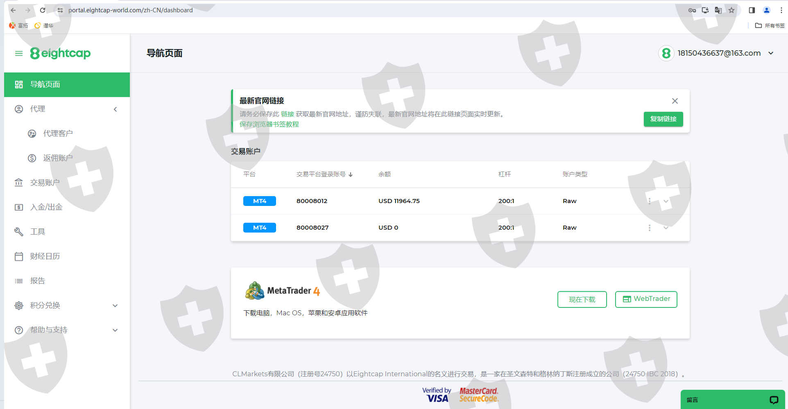Open the 链接 hyperlink in the notice
This screenshot has height=409, width=788.
tap(288, 114)
